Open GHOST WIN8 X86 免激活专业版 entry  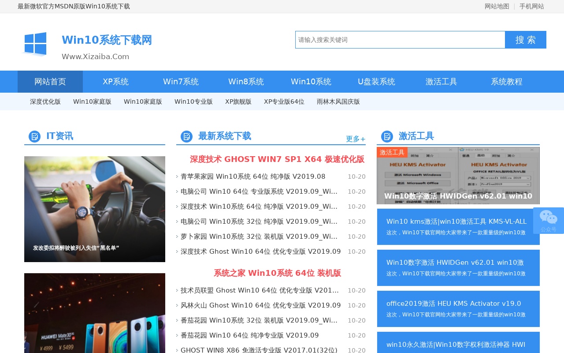click(259, 350)
